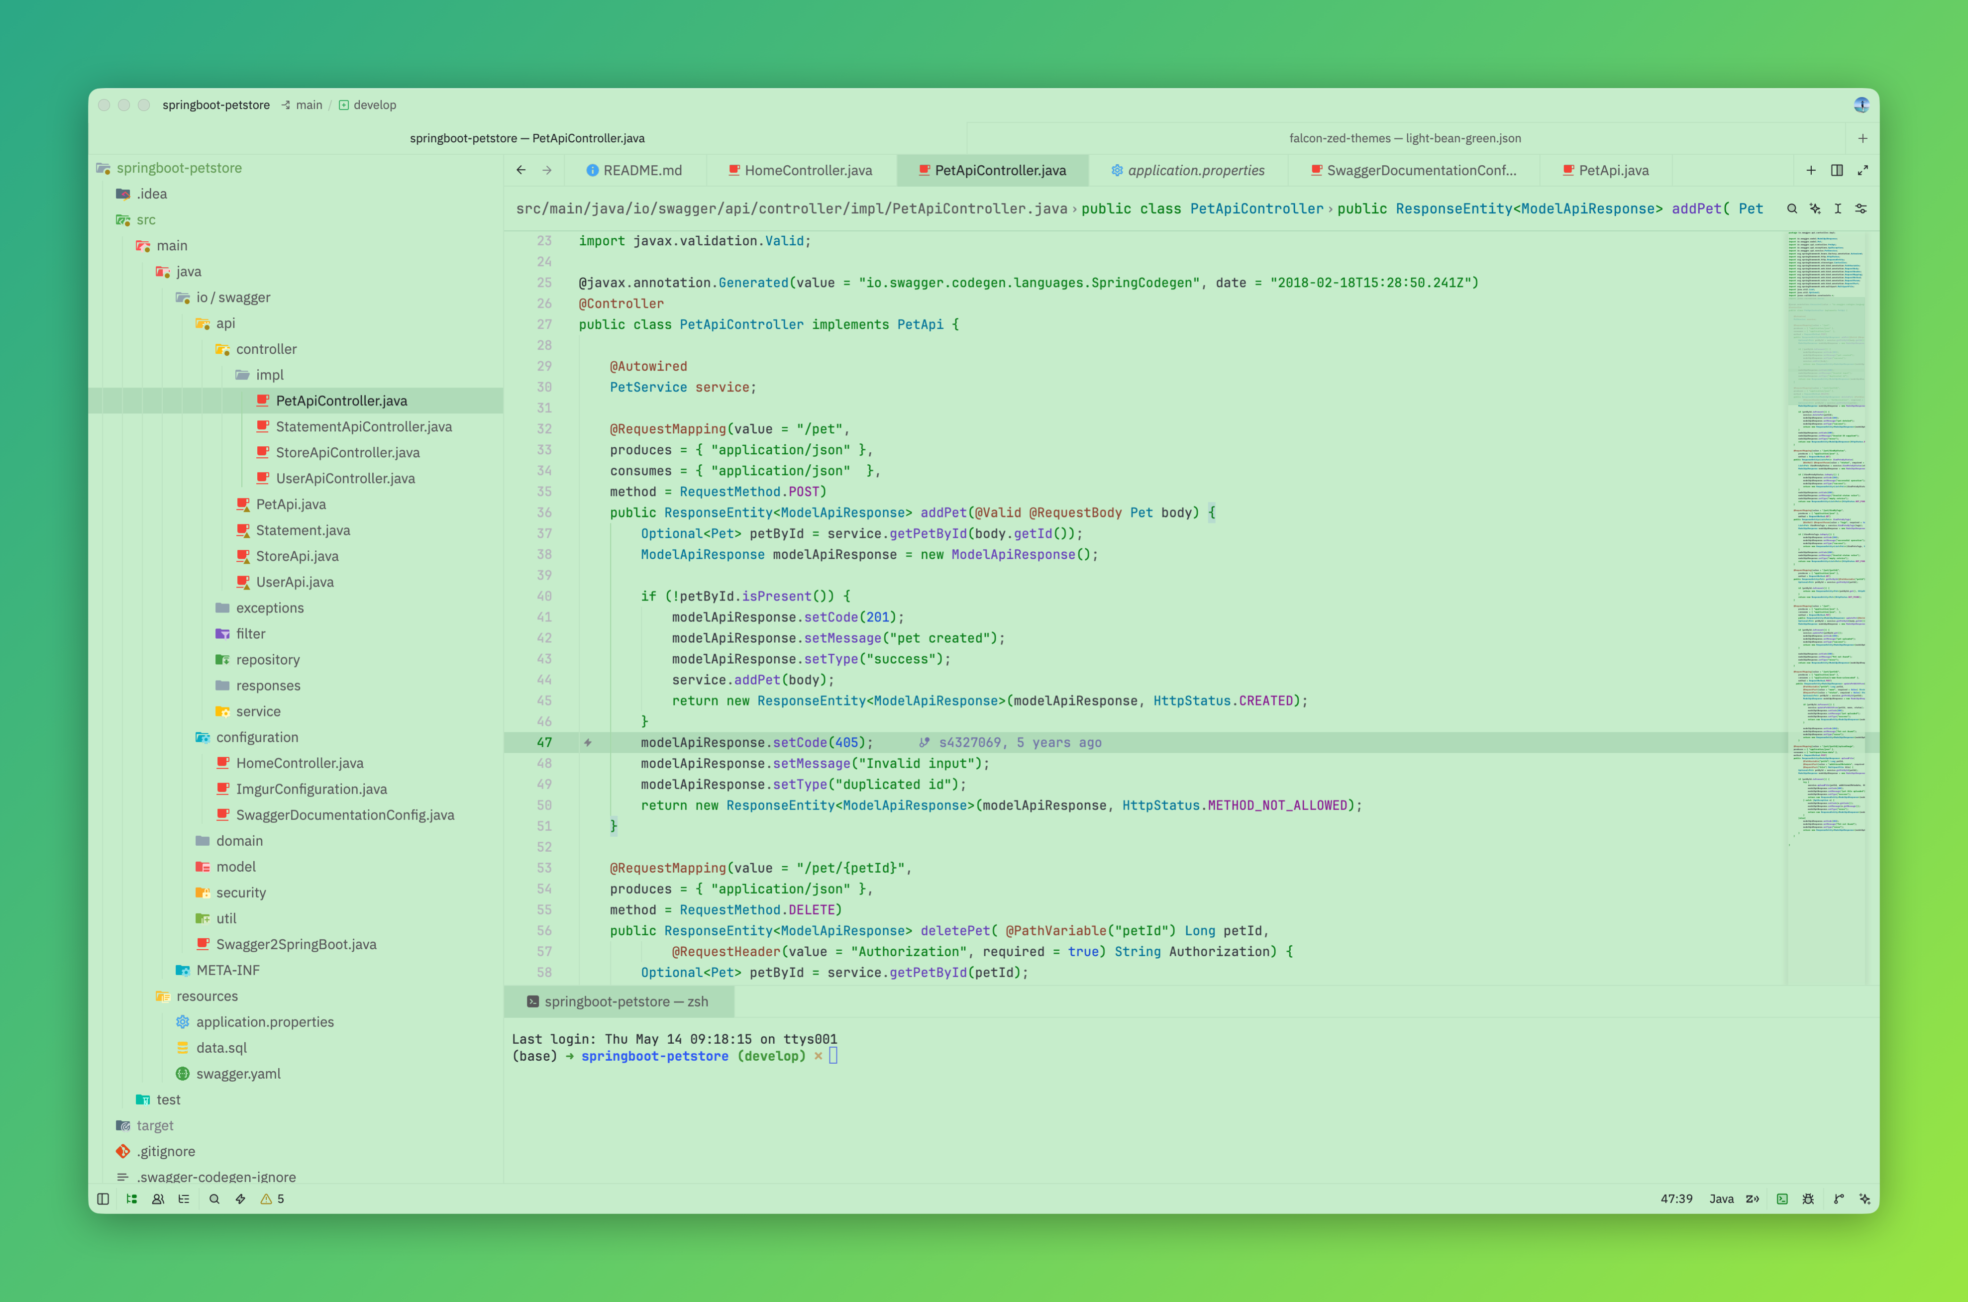Open buffer search in breadcrumb toolbar
This screenshot has width=1968, height=1302.
pos(1792,208)
